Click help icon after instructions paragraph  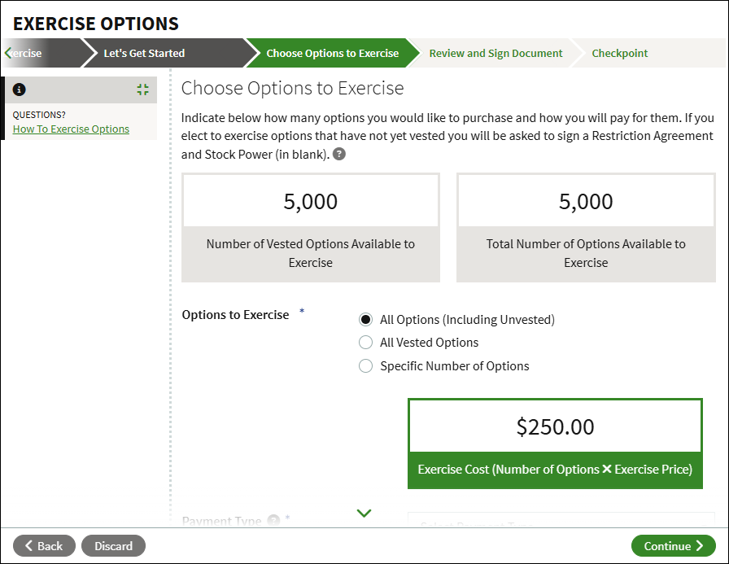[x=339, y=155]
